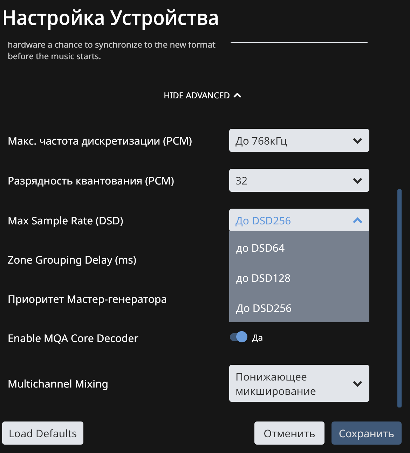Click chevron arrow on Multichannel Mixing dropdown
The width and height of the screenshot is (410, 453).
point(357,384)
